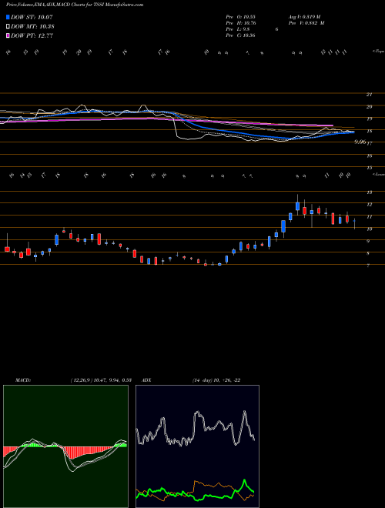
Task: Click the white DOW MT legend swatch
Action: point(8,27)
